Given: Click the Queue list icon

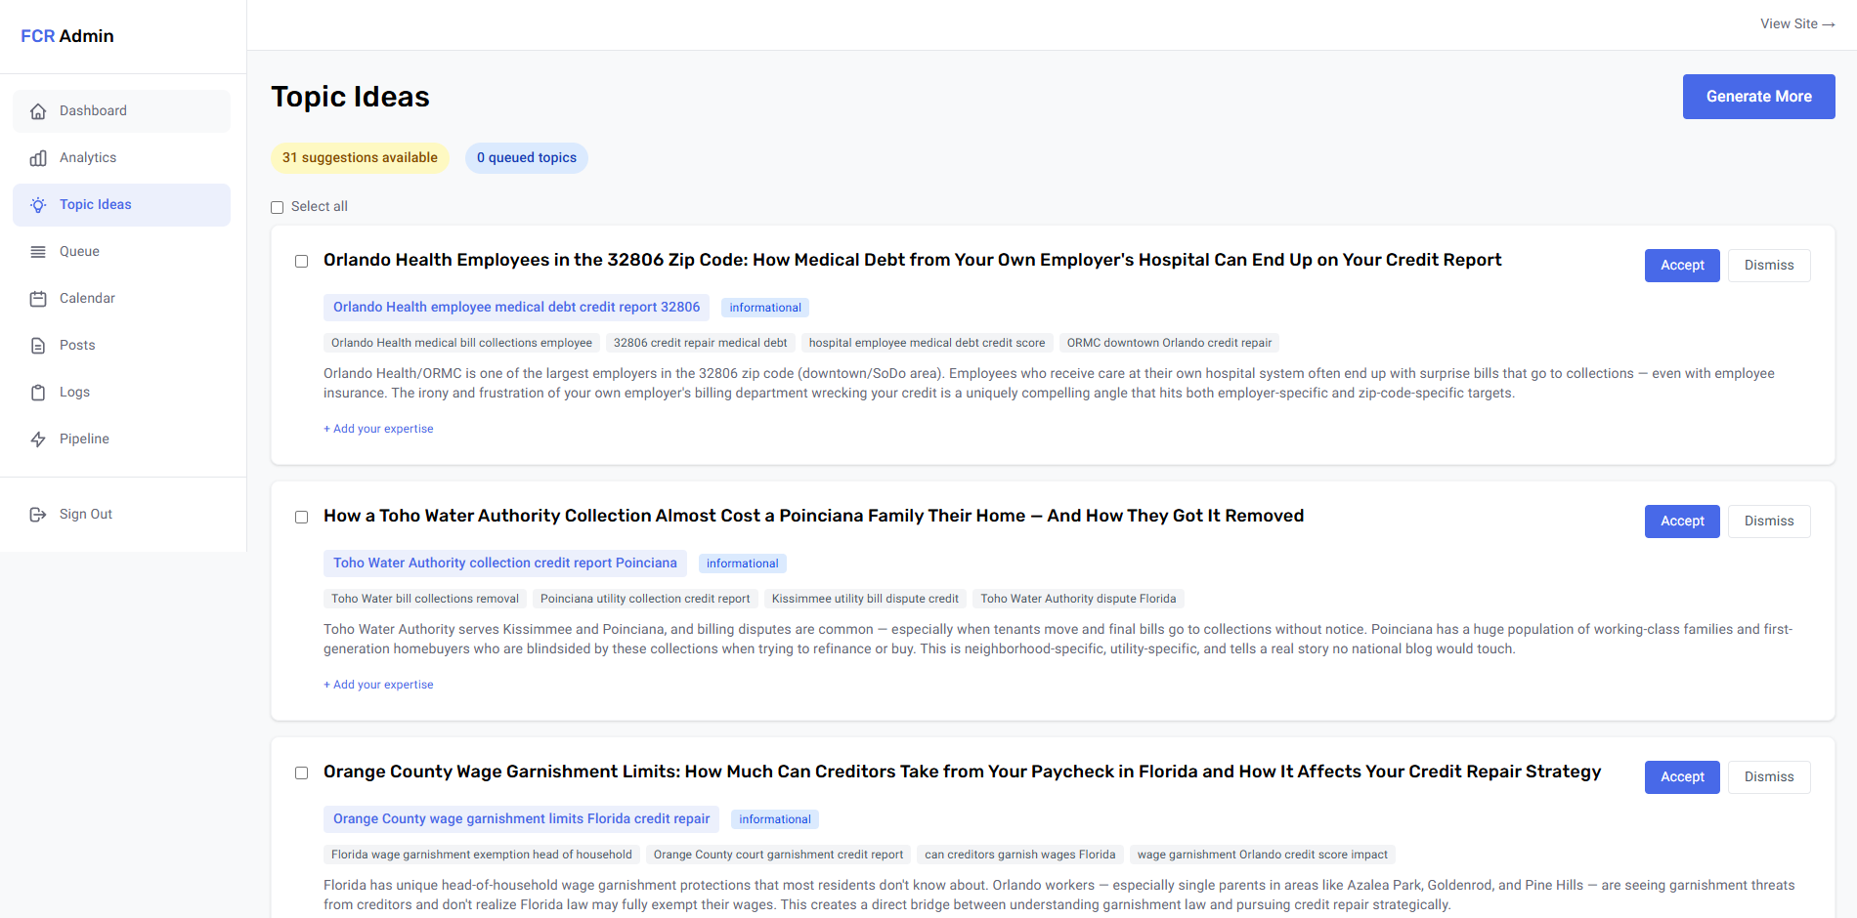Looking at the screenshot, I should (x=38, y=252).
